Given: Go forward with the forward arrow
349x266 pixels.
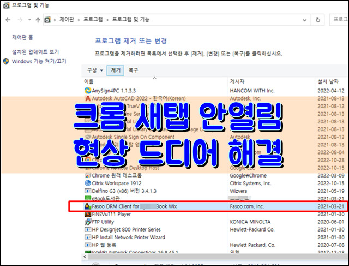Looking at the screenshot, I should point(20,20).
